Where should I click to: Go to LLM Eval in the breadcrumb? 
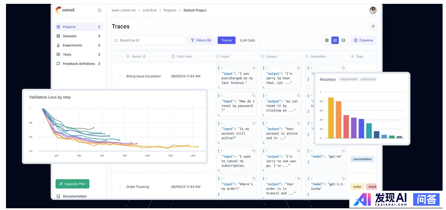pos(149,10)
